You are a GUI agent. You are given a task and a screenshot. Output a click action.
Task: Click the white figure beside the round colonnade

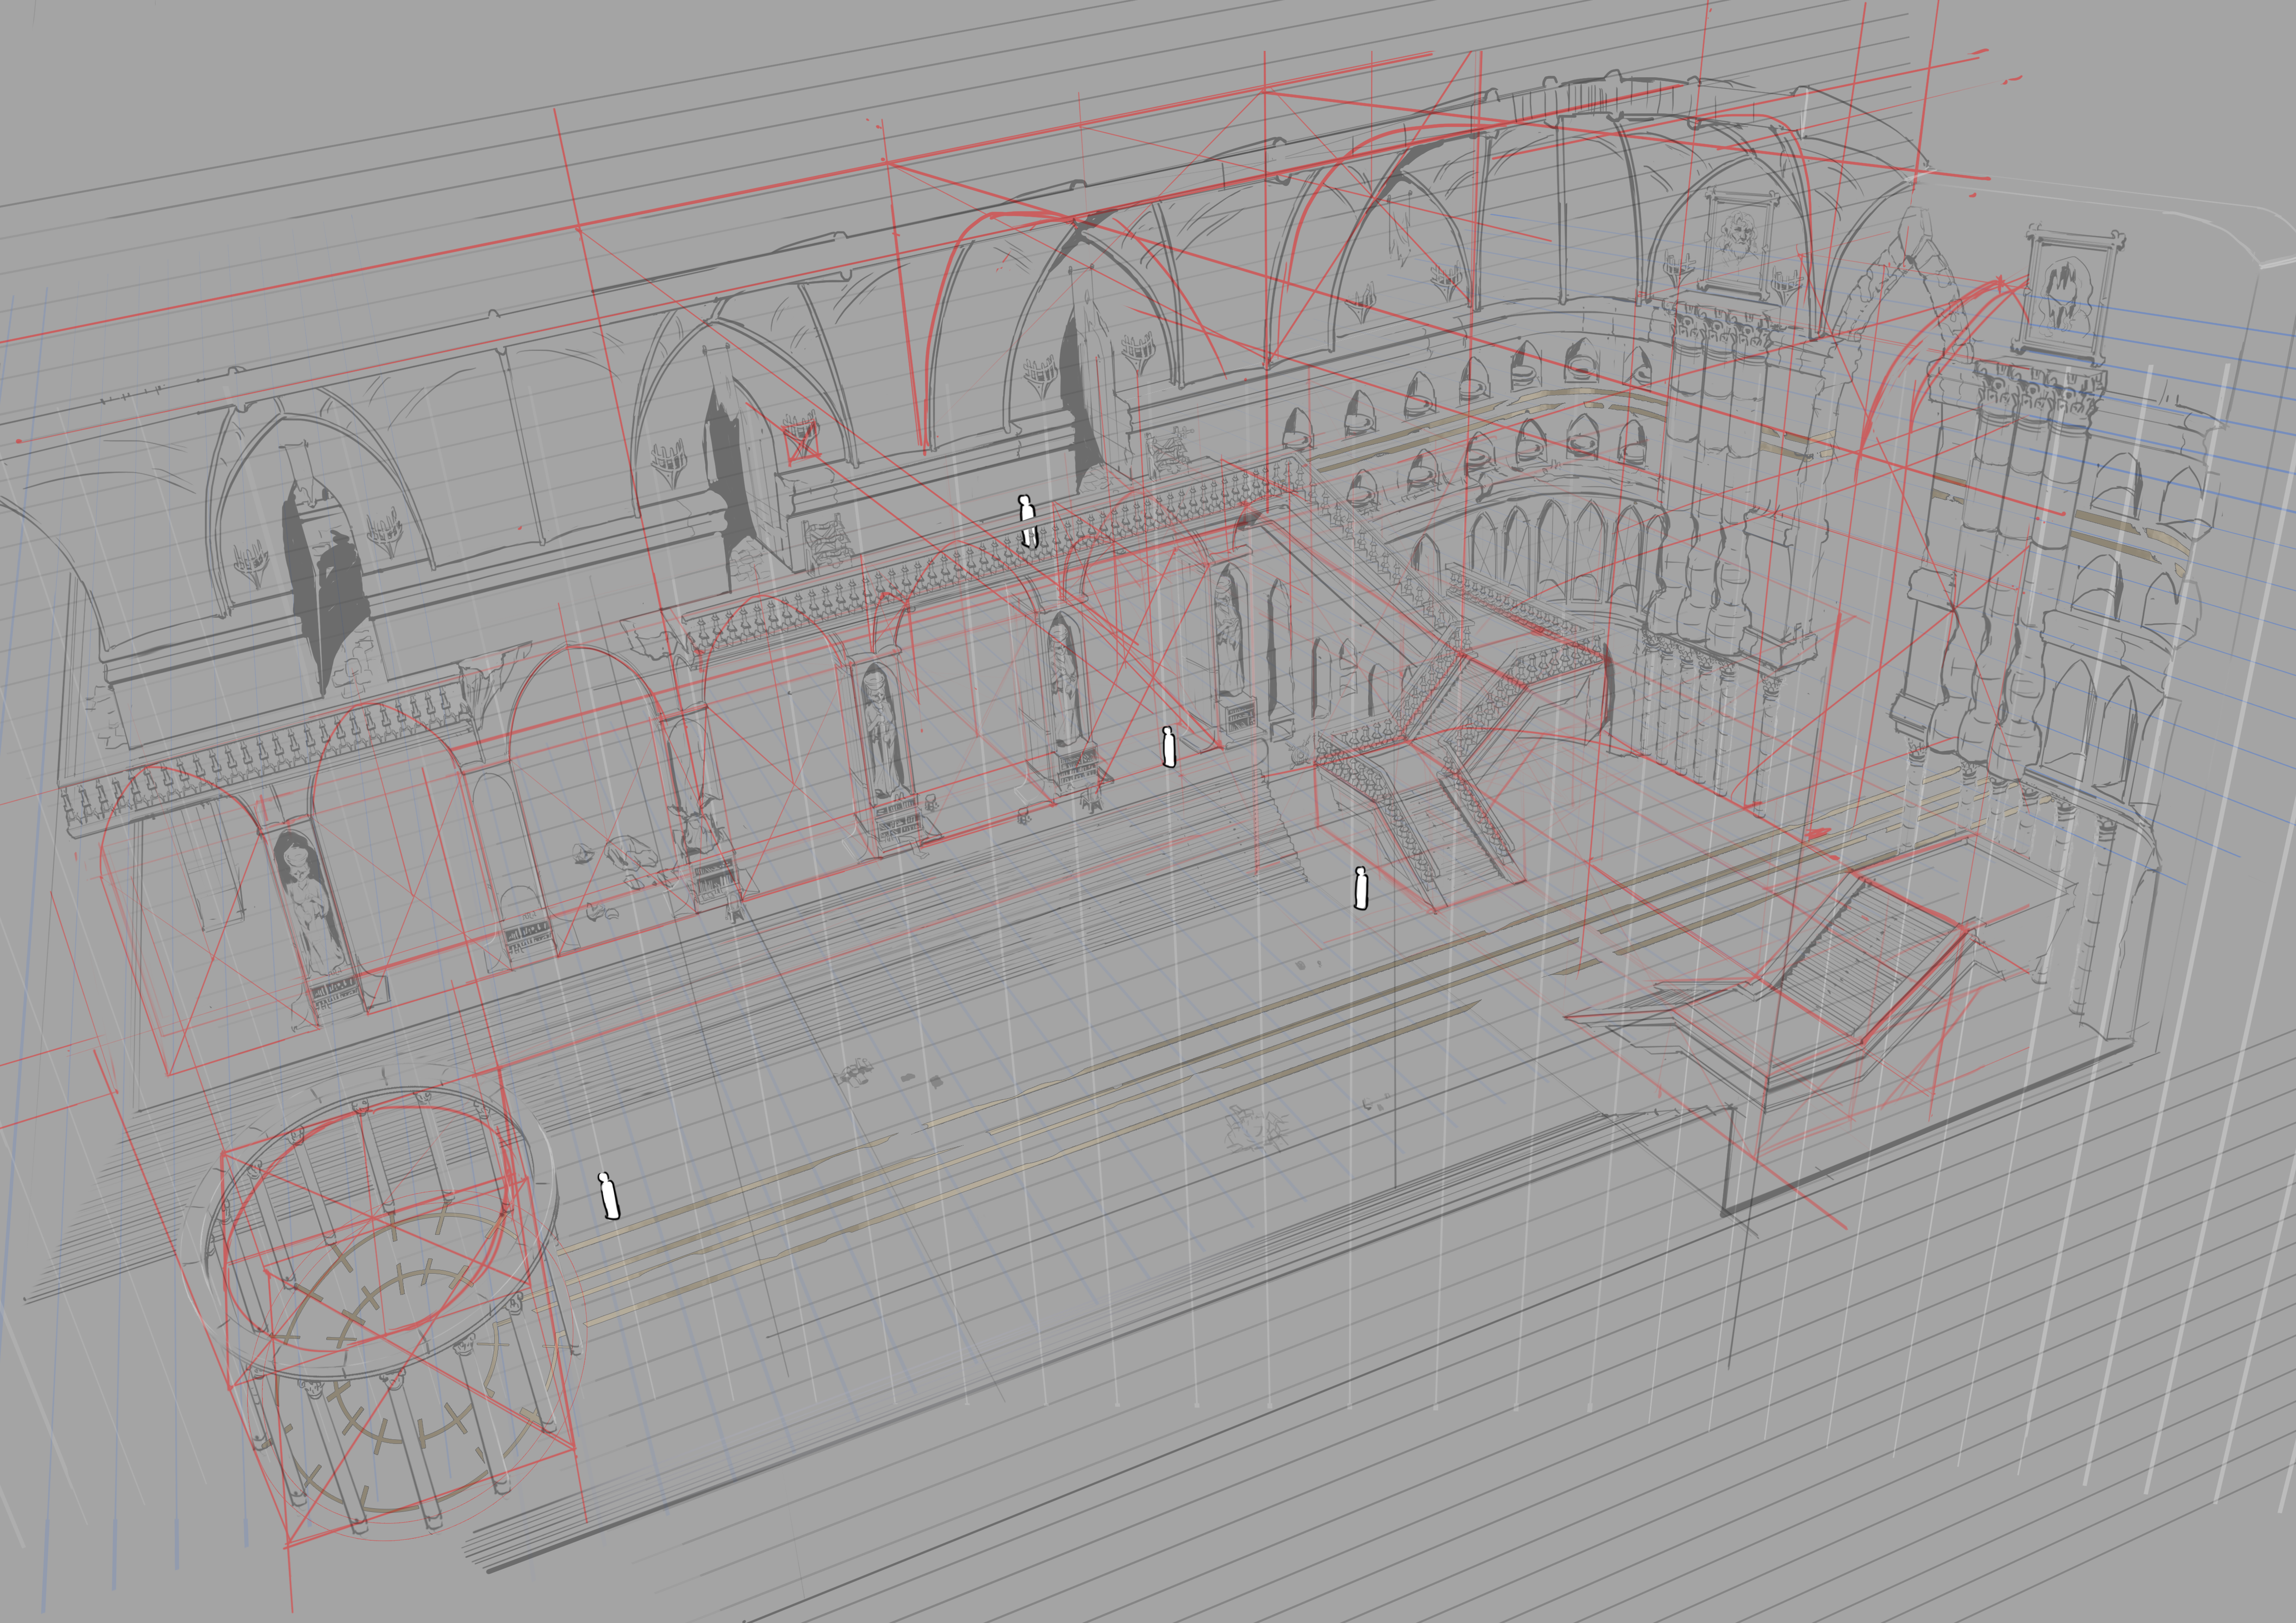pos(609,1197)
